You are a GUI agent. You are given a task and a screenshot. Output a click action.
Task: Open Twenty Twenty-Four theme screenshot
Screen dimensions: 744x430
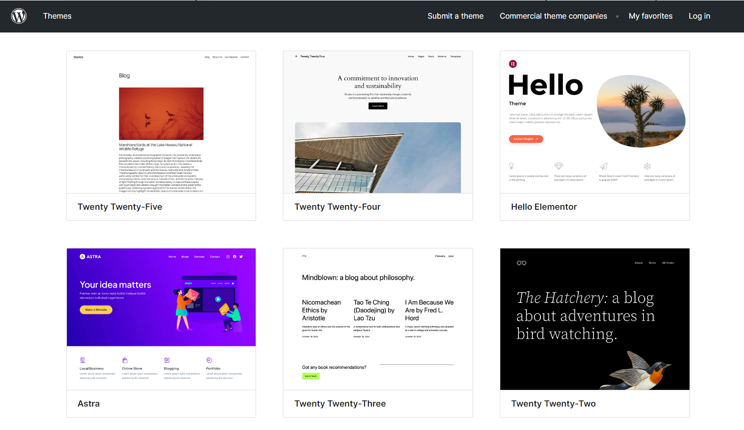click(378, 122)
